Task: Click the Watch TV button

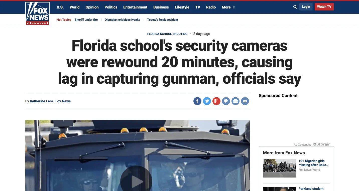Action: (324, 7)
